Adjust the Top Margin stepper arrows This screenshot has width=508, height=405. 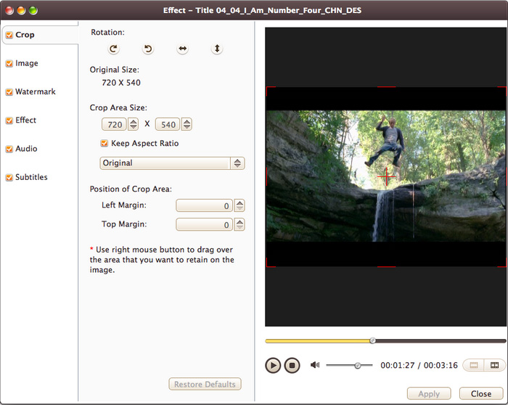(239, 225)
